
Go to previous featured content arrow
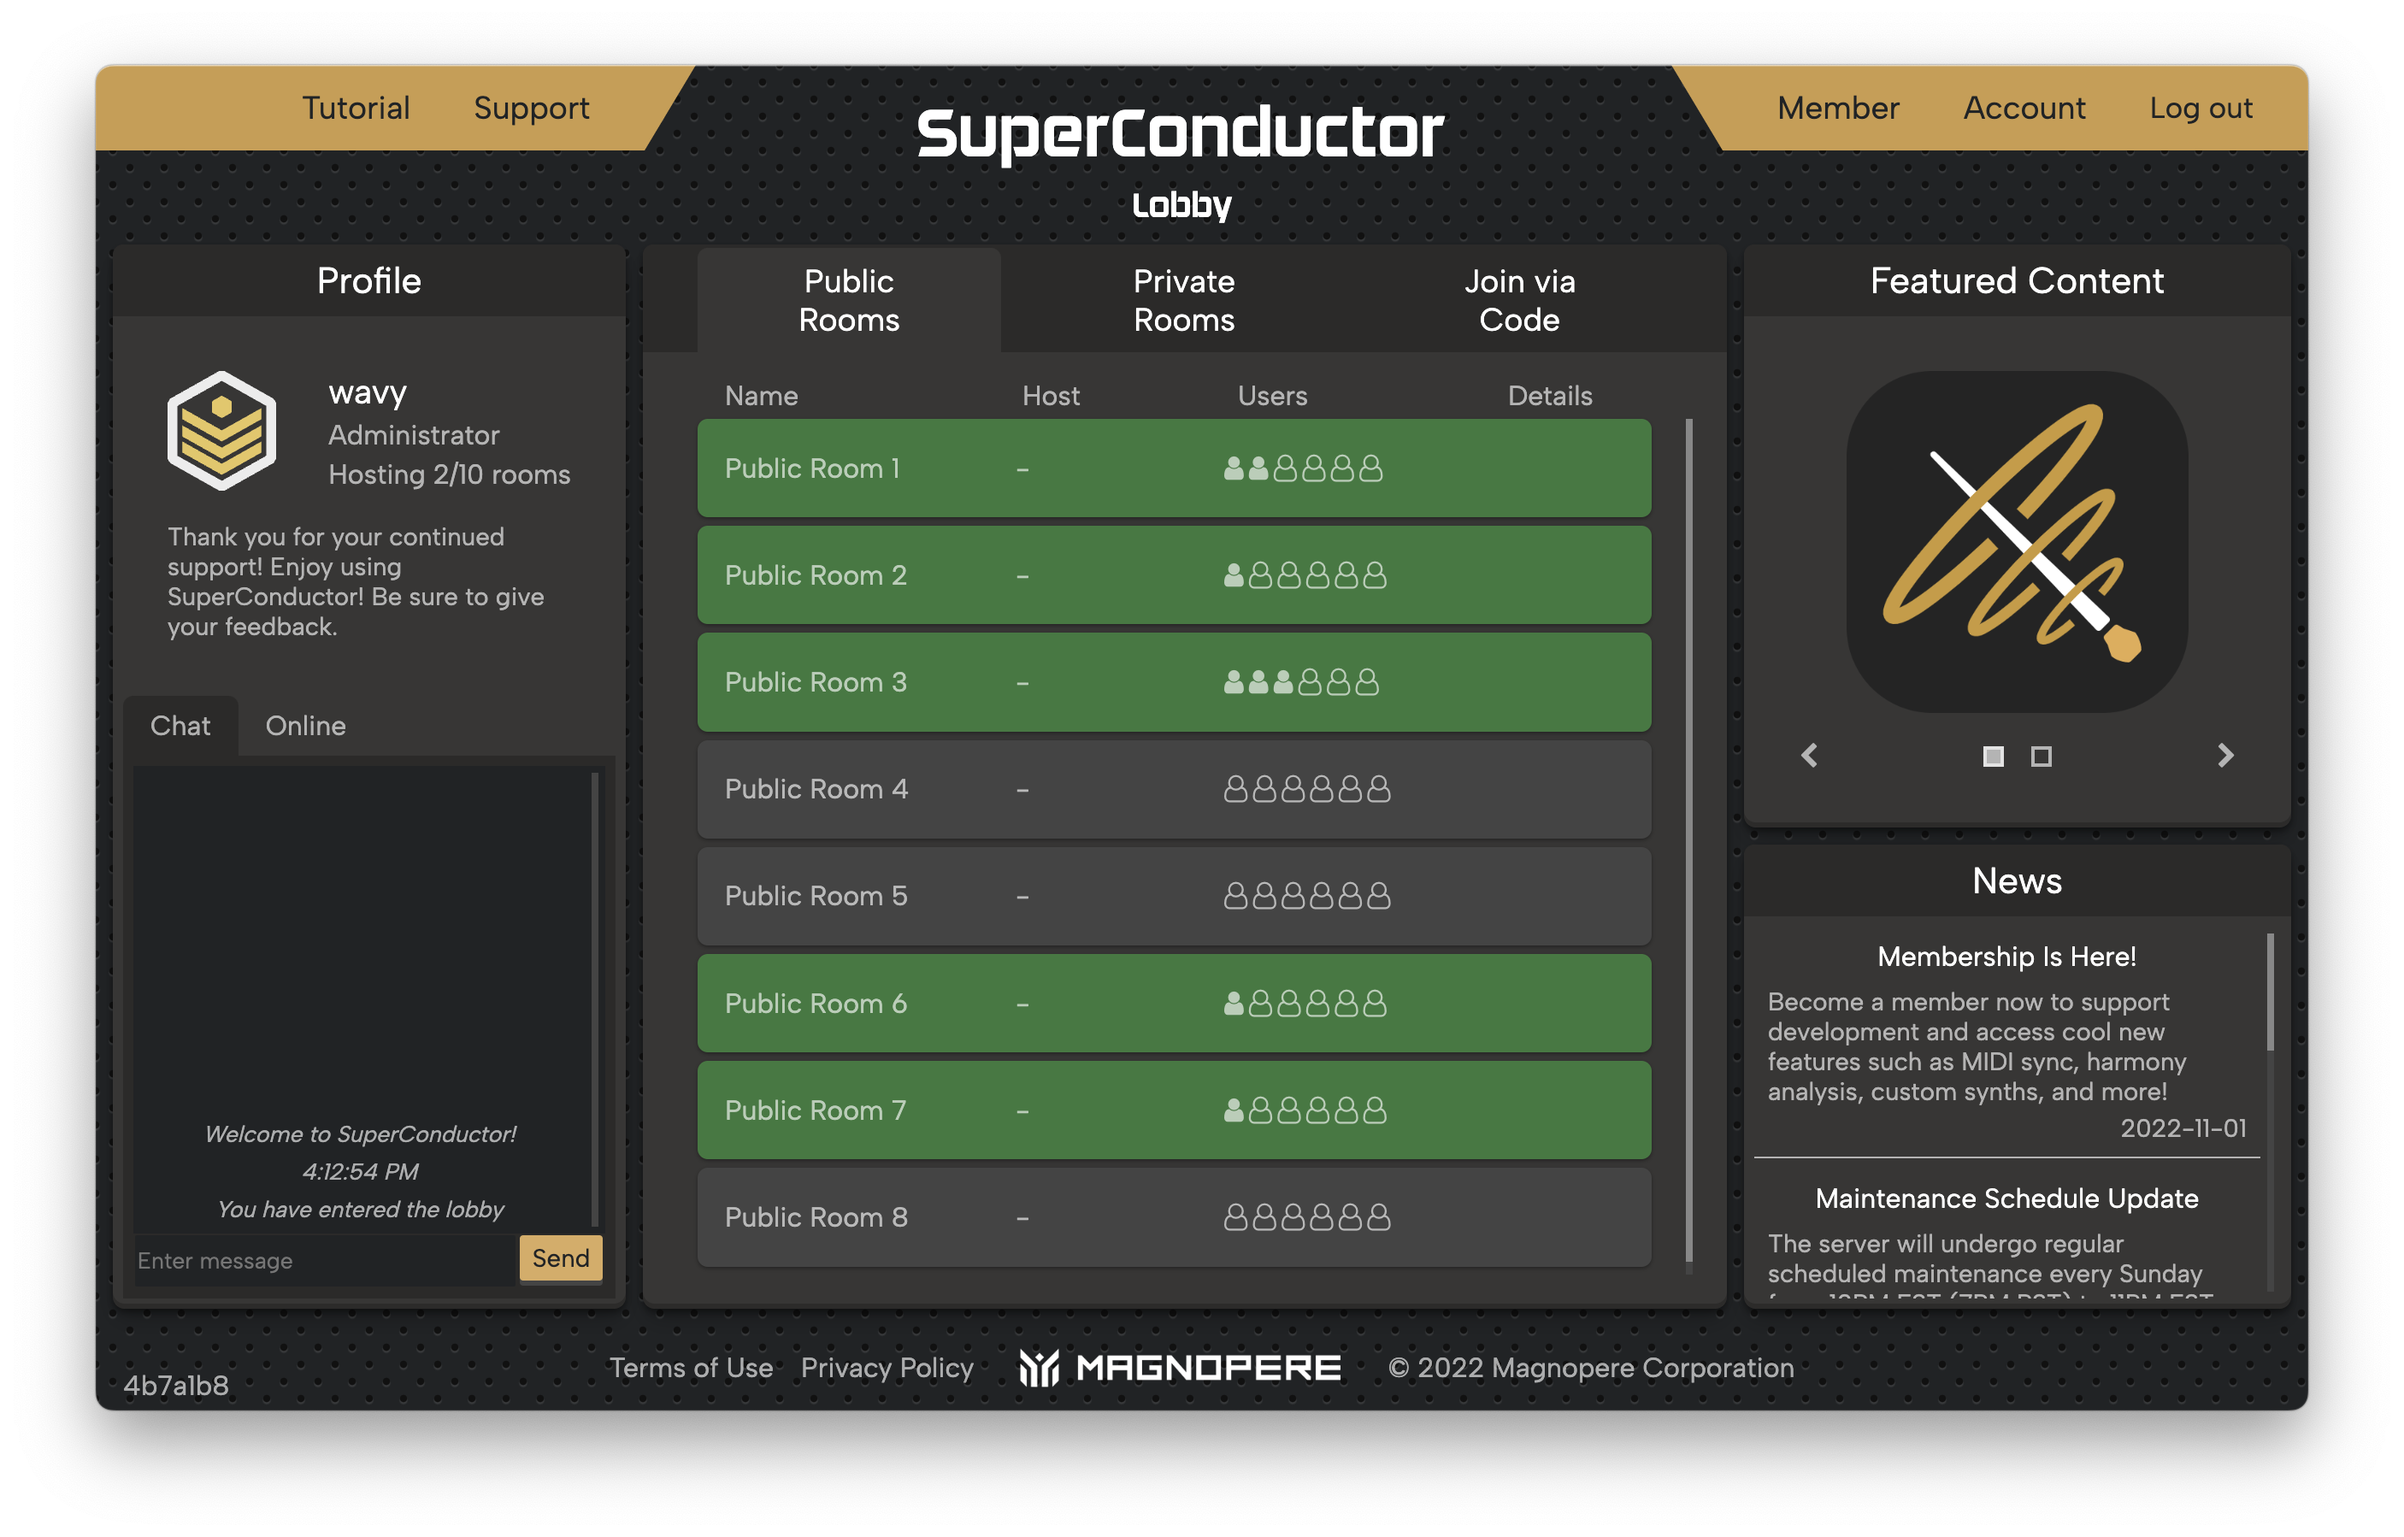point(1809,756)
